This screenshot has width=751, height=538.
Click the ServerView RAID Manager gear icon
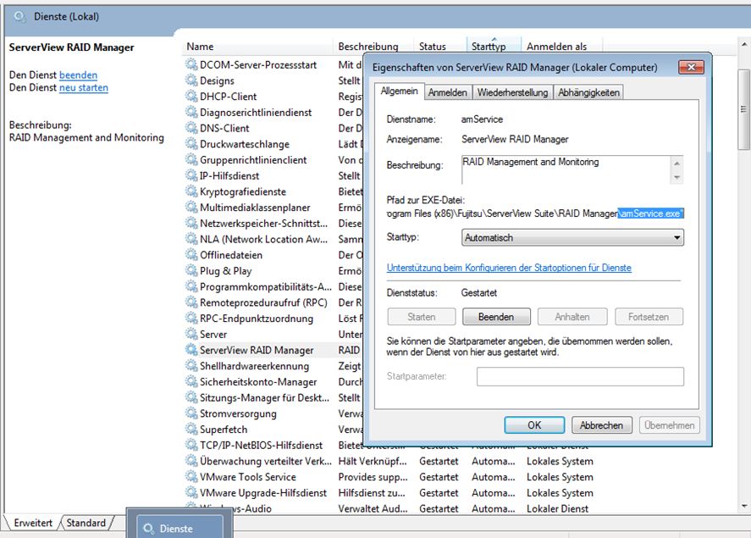click(191, 350)
